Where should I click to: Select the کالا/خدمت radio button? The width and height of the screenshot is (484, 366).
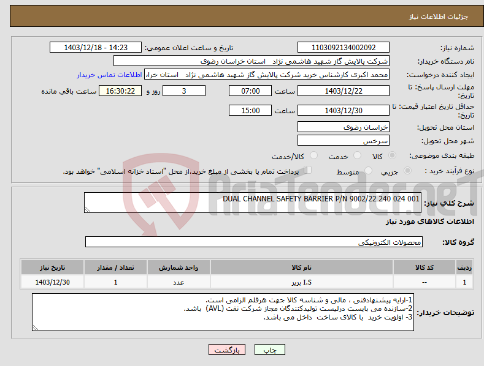click(313, 155)
